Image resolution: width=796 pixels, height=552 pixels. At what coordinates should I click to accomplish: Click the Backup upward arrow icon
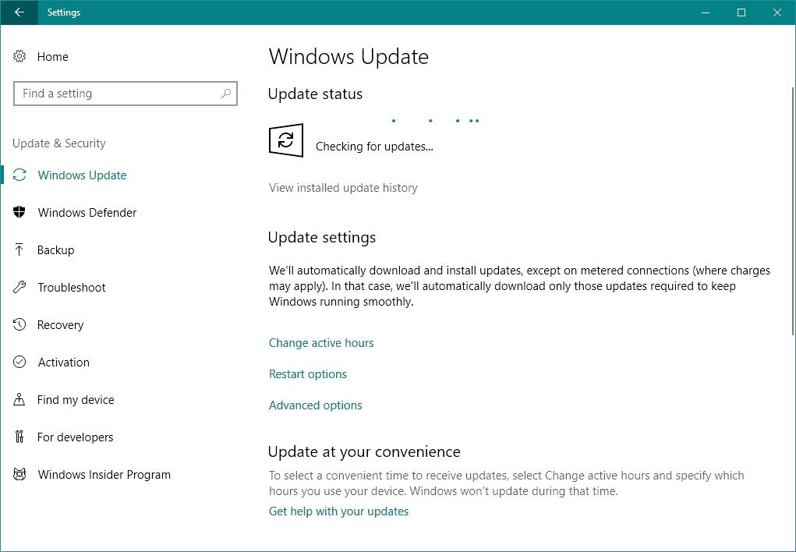pos(19,249)
